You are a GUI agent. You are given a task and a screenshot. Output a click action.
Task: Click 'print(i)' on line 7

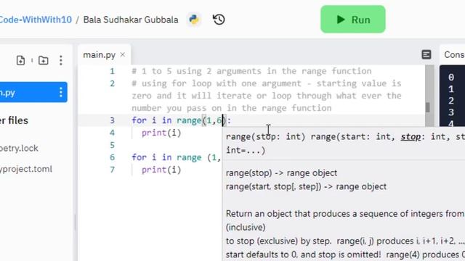coord(161,170)
